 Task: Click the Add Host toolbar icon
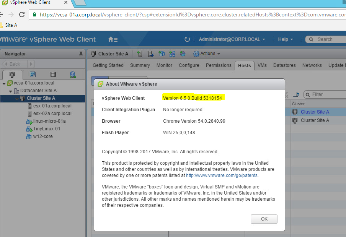point(140,54)
